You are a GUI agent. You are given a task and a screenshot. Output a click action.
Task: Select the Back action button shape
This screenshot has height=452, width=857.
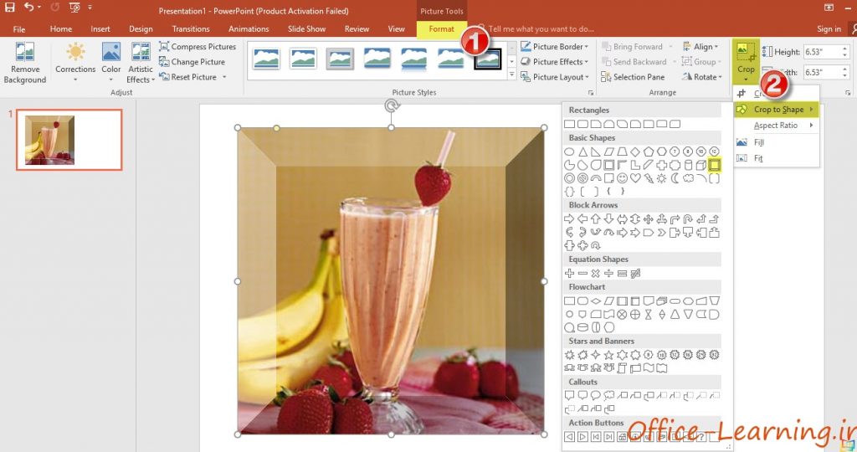coord(569,437)
